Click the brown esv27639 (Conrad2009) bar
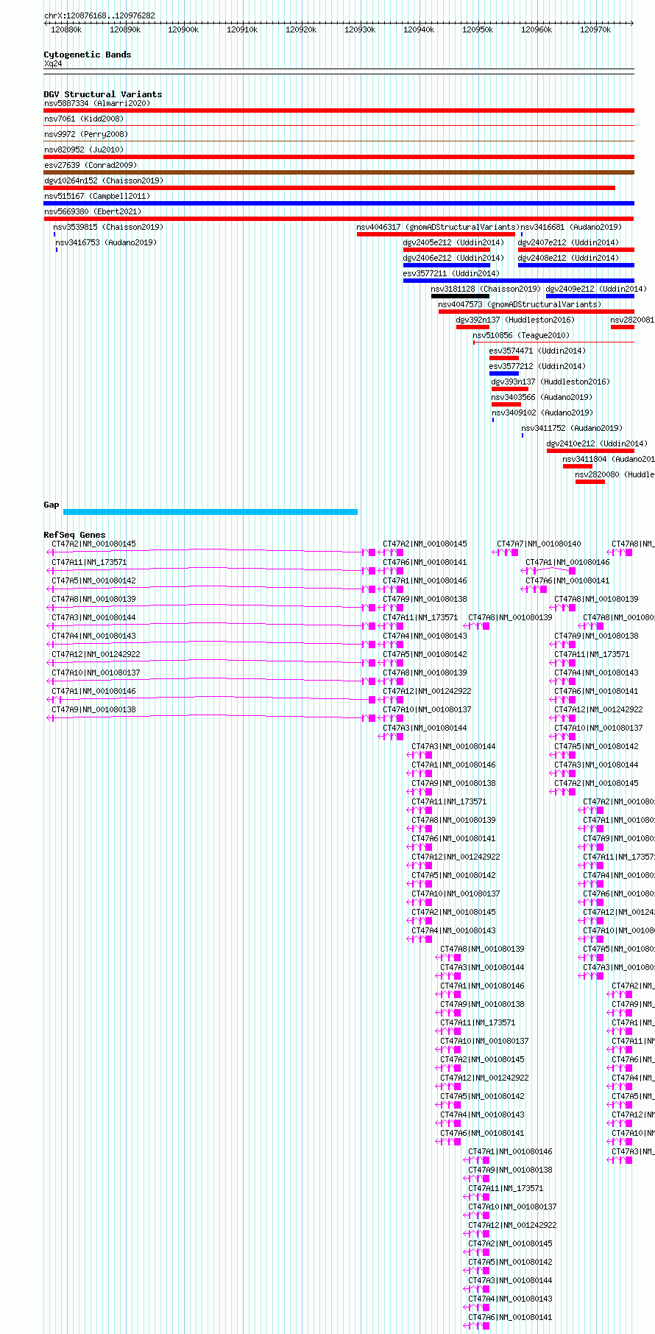The height and width of the screenshot is (1334, 655). (x=339, y=172)
